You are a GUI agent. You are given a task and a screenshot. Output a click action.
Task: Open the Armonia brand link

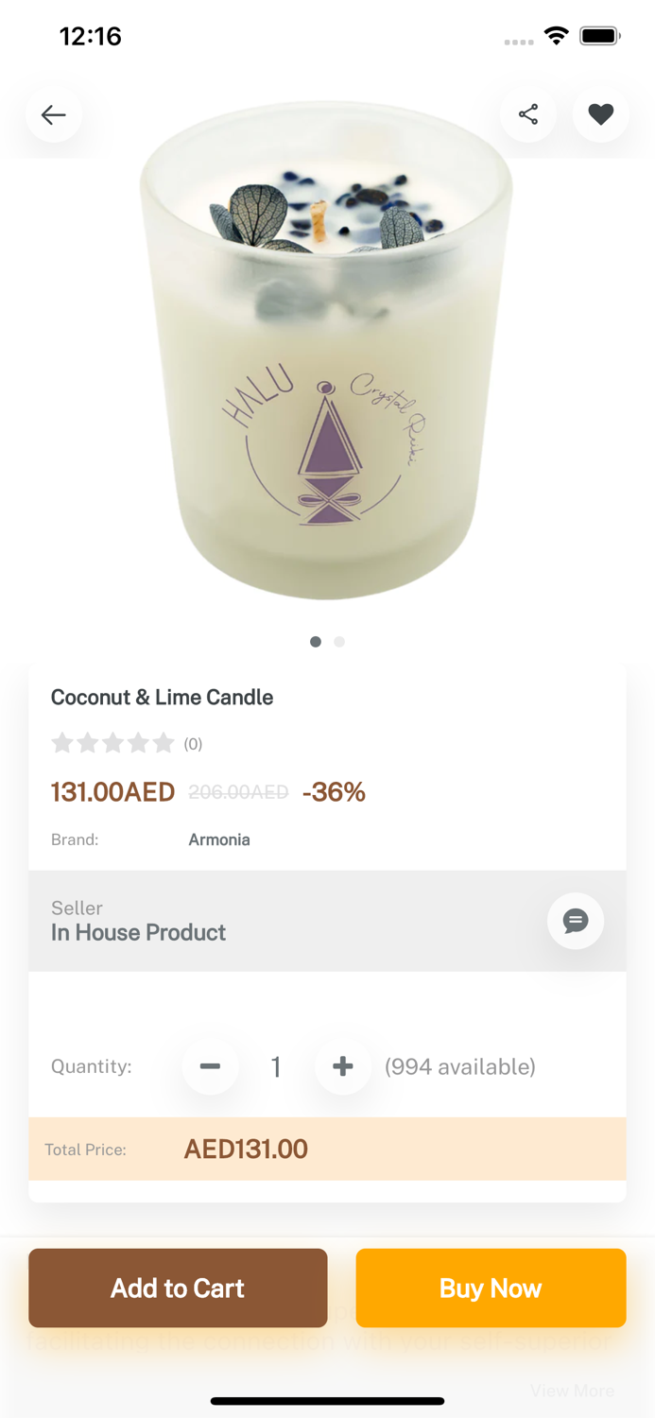click(x=219, y=839)
